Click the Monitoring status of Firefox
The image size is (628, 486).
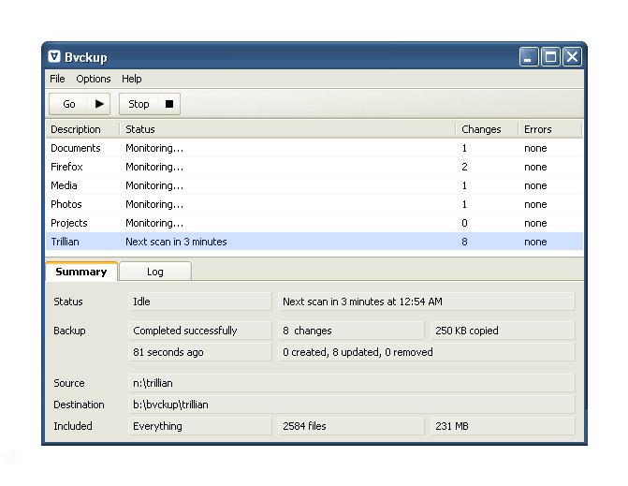pyautogui.click(x=154, y=167)
